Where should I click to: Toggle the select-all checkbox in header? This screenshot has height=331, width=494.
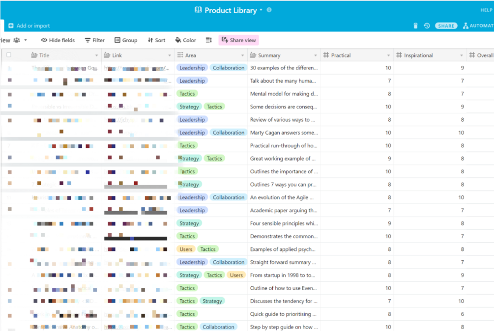[x=9, y=55]
